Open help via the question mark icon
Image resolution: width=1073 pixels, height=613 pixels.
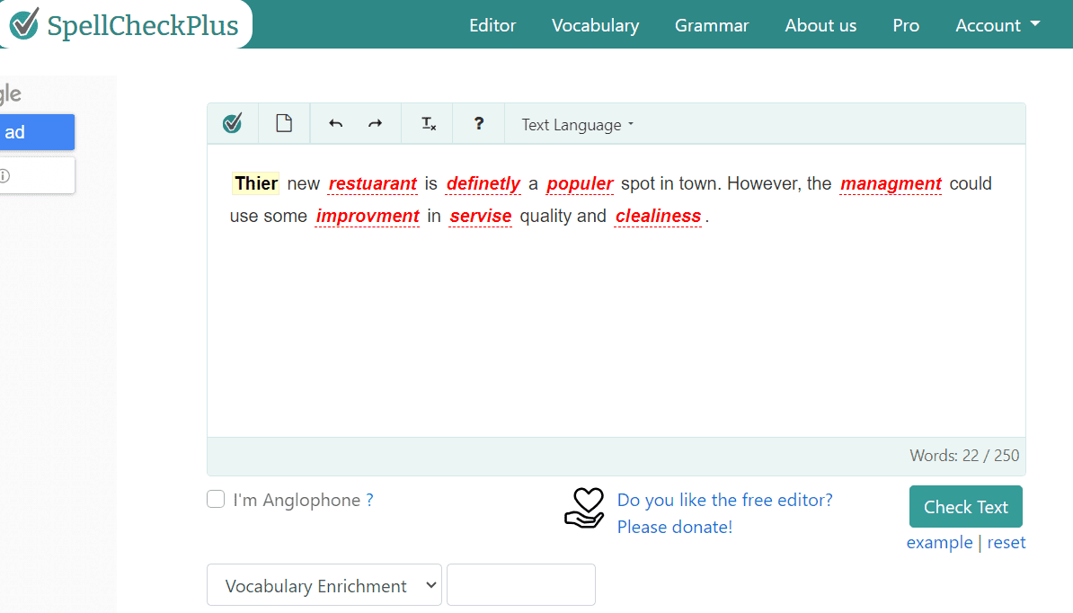click(478, 122)
